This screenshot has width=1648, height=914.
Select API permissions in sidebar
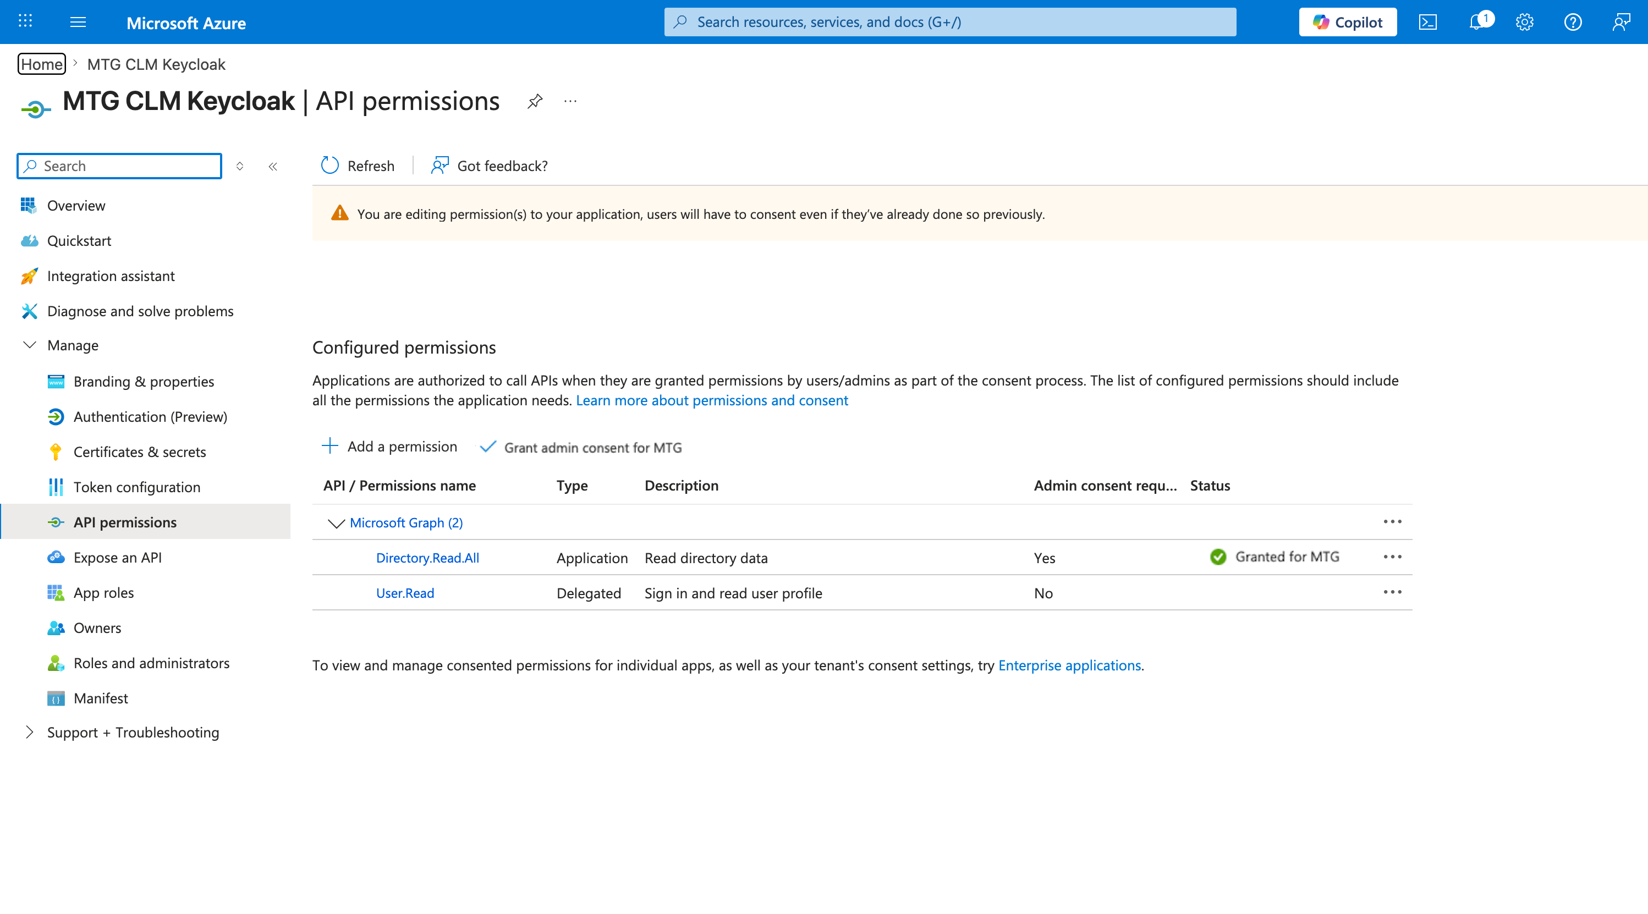(146, 522)
